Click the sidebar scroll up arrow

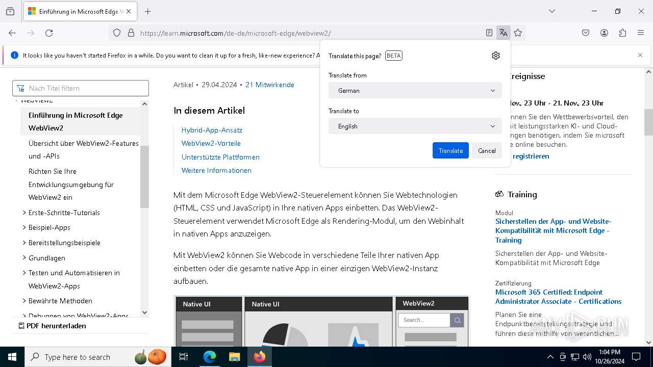[x=144, y=104]
